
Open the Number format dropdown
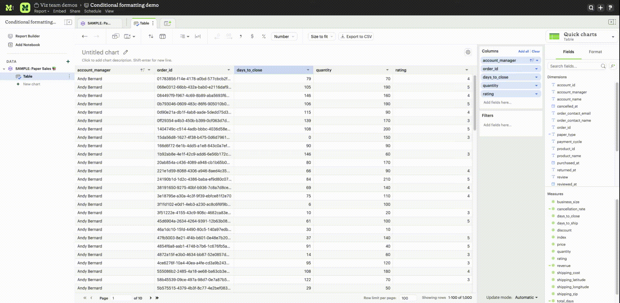click(284, 36)
